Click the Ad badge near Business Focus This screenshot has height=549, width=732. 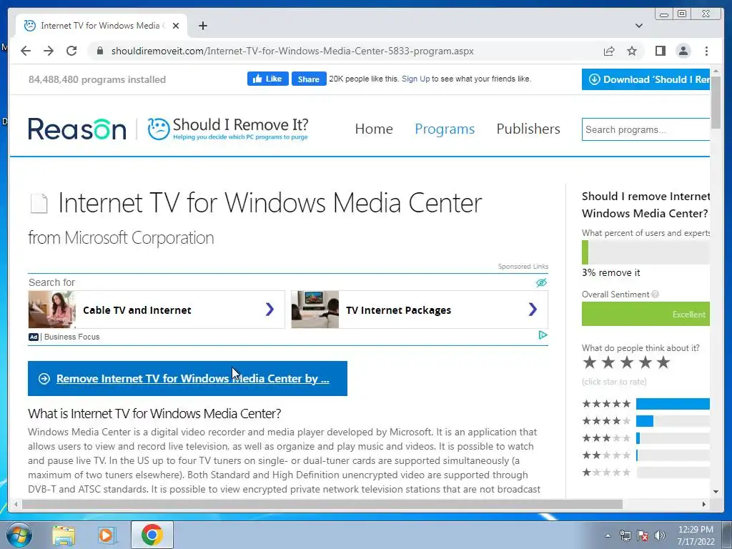34,337
